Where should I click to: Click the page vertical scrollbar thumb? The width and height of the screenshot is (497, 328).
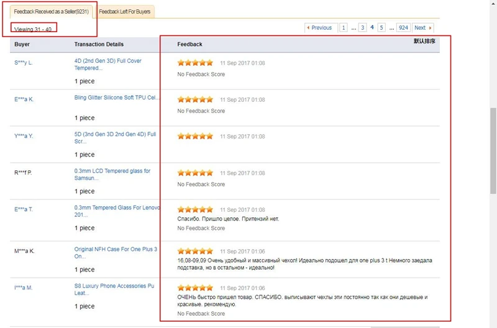click(x=493, y=150)
